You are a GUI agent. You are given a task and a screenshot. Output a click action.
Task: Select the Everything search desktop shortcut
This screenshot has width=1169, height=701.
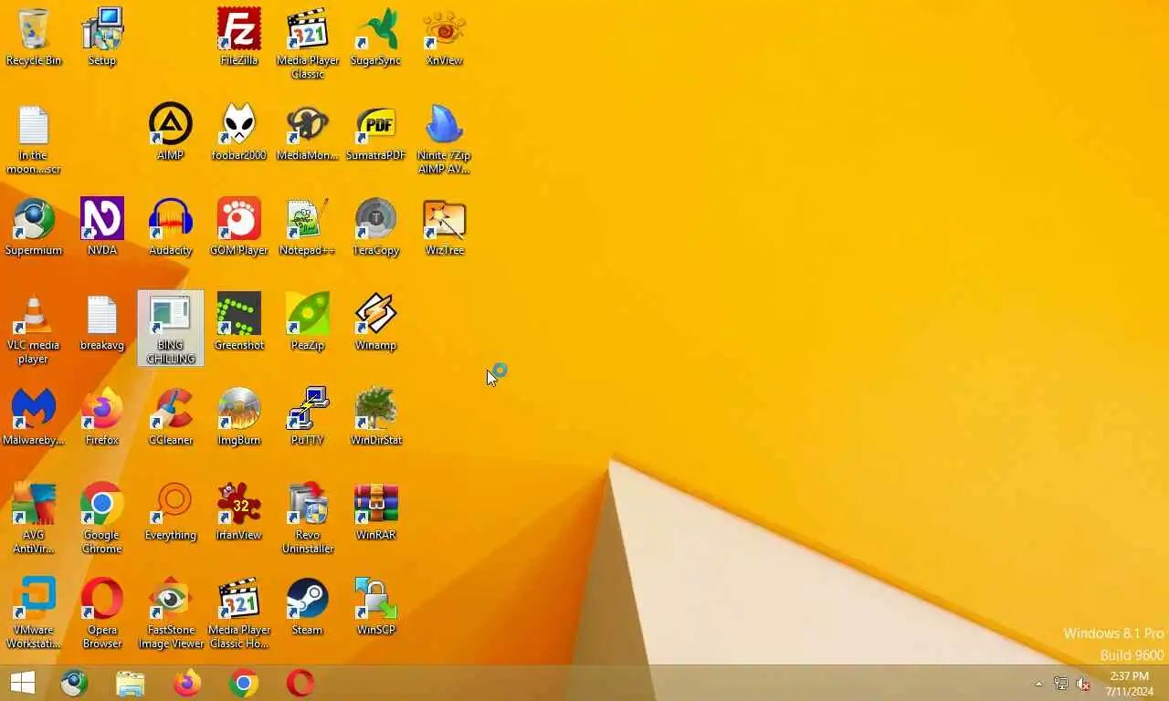point(171,512)
